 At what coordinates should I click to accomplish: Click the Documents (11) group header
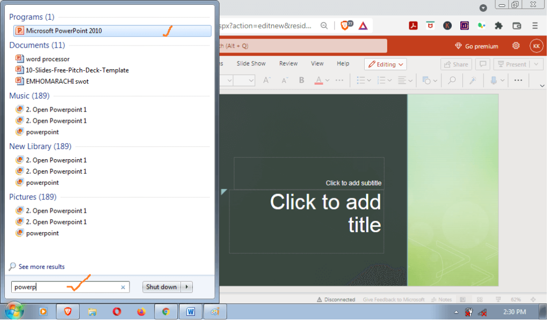click(x=37, y=45)
